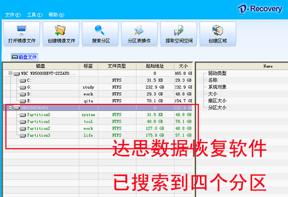Click the drive icon for E:
The height and width of the screenshot is (197, 288).
click(23, 101)
